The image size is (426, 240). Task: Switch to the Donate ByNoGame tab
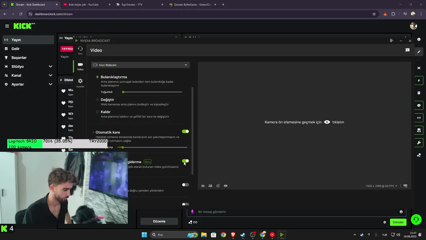coord(192,5)
